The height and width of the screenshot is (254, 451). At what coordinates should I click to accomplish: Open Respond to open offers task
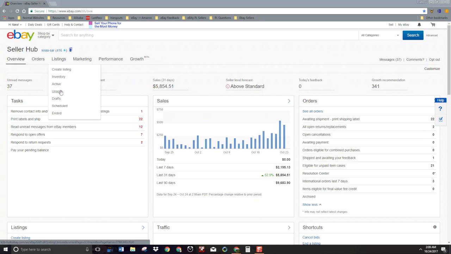[28, 135]
